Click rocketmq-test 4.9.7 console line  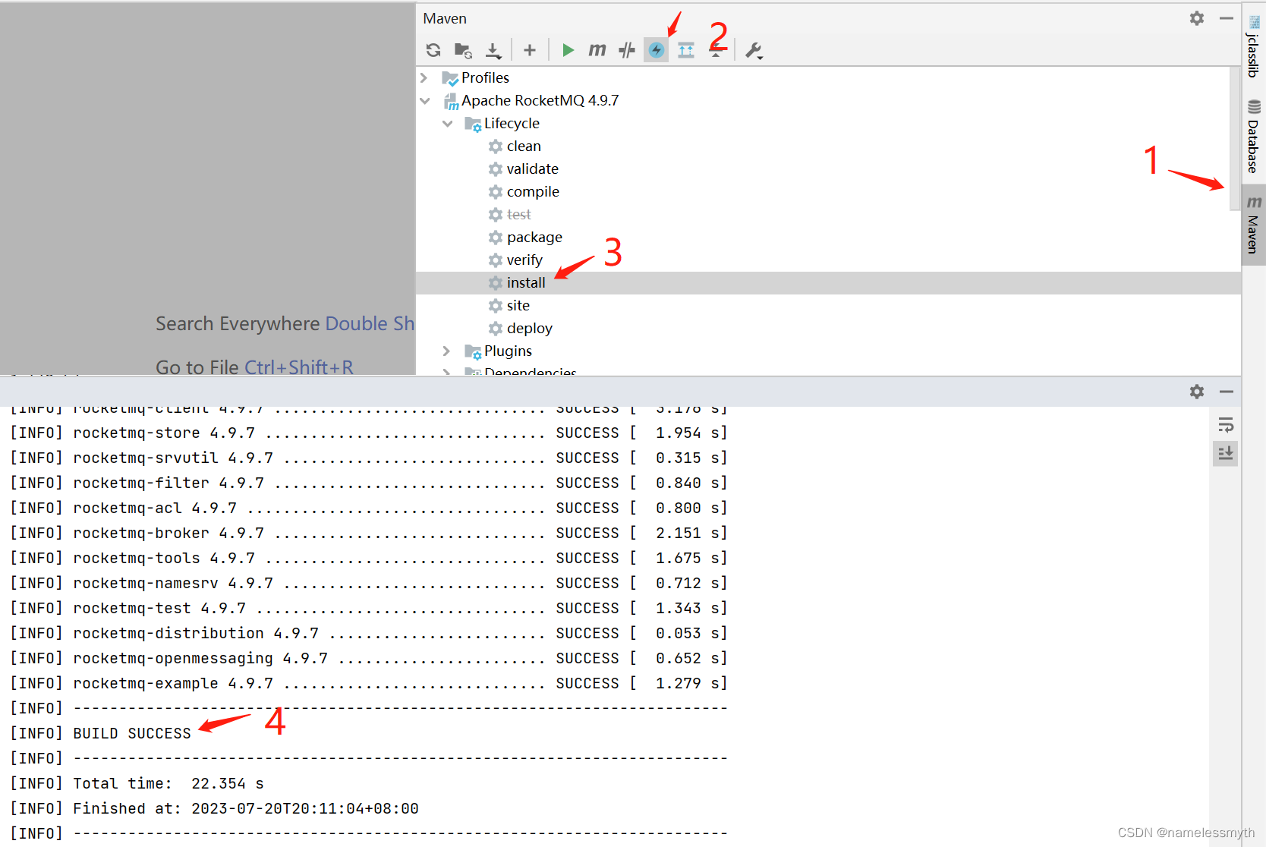point(369,608)
